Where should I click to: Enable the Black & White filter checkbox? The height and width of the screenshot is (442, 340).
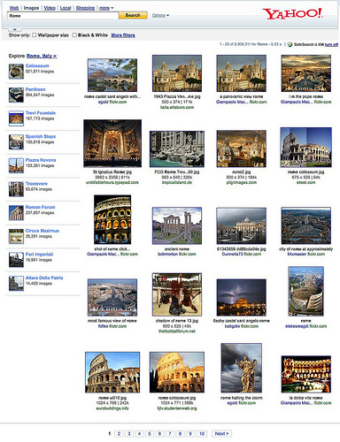point(74,35)
